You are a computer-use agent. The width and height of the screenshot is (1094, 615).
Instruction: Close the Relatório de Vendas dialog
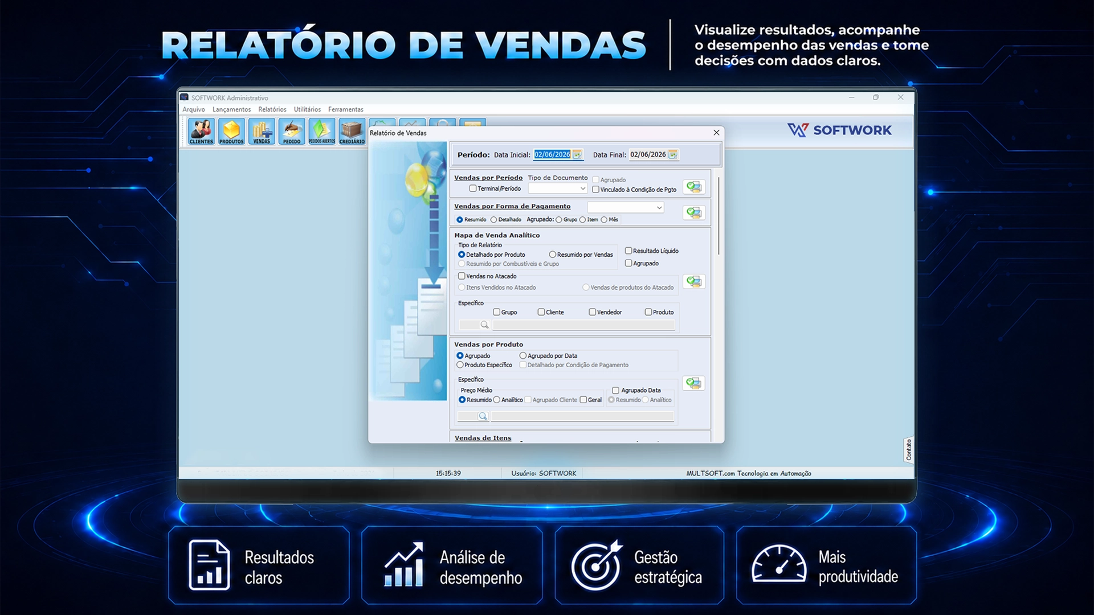[716, 133]
